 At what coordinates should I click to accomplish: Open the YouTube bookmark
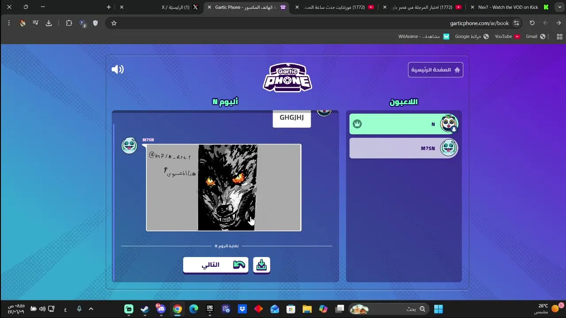[507, 36]
